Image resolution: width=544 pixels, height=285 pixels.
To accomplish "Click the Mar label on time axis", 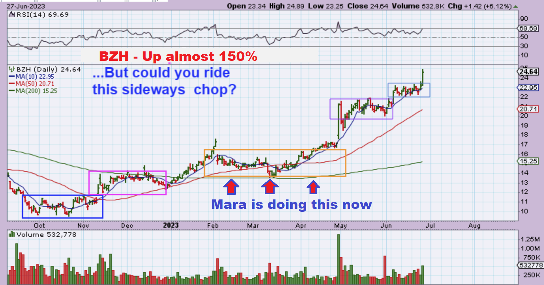I will [253, 225].
